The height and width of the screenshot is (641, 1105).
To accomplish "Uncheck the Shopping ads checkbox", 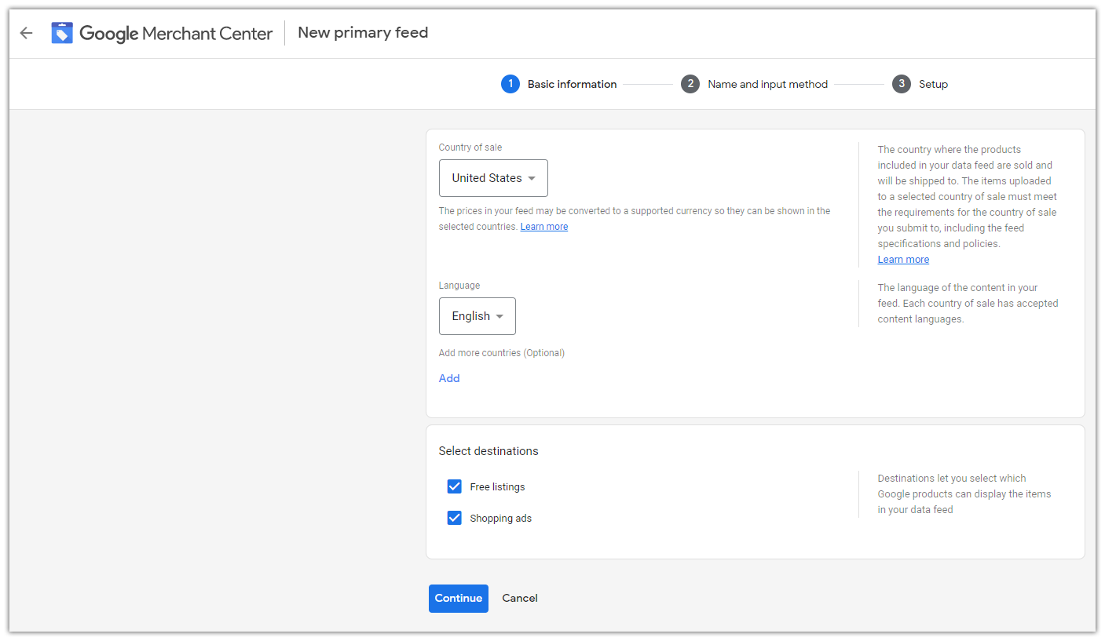I will pos(454,518).
